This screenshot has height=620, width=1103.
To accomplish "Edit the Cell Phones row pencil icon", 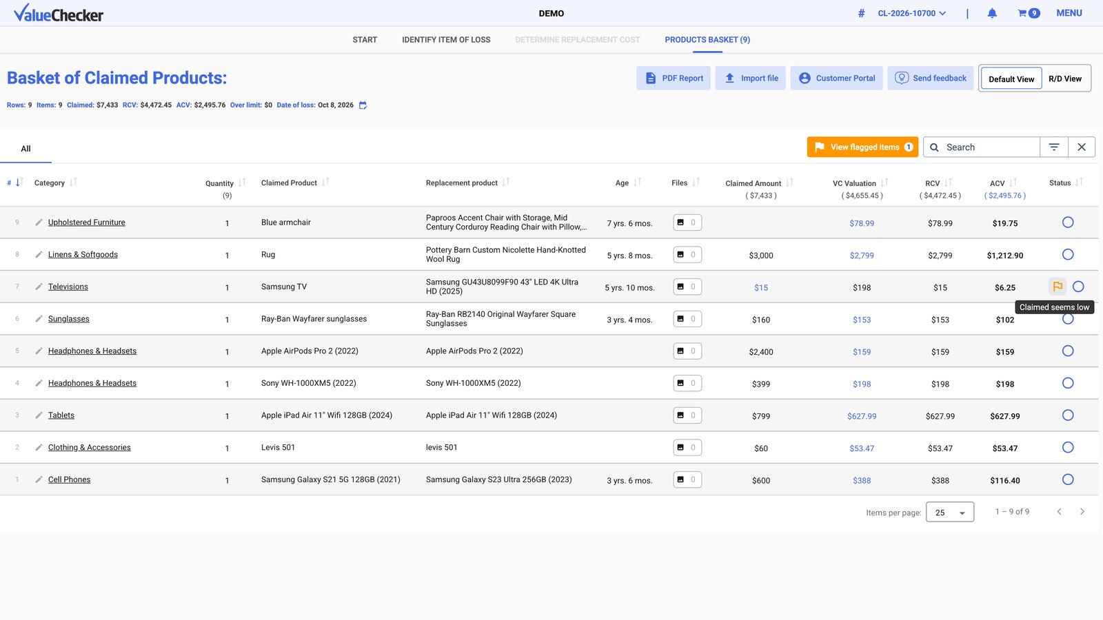I will 39,479.
